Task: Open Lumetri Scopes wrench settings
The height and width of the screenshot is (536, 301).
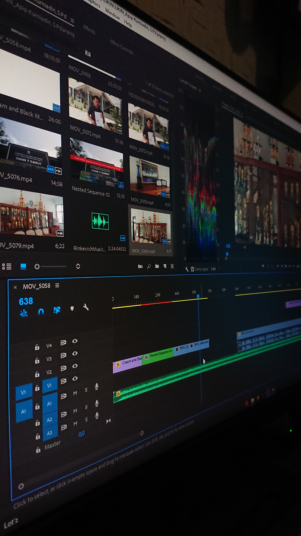Action: click(186, 269)
